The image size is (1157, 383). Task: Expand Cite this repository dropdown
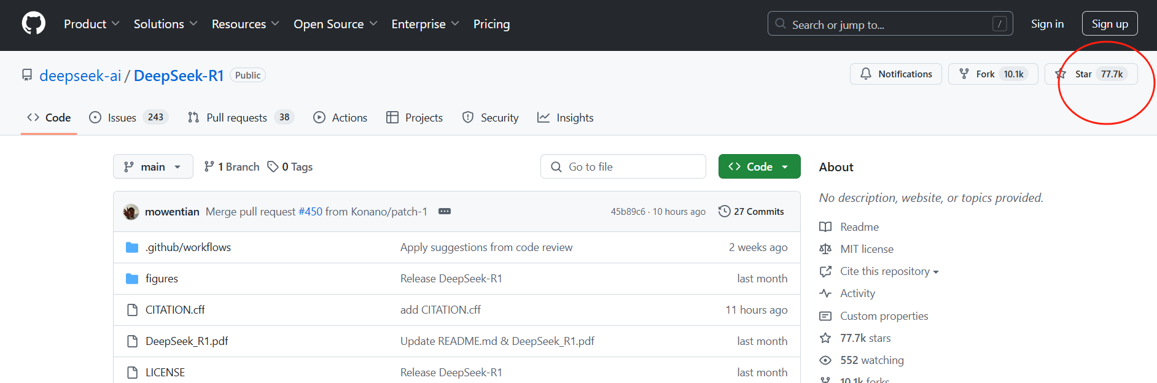[889, 271]
